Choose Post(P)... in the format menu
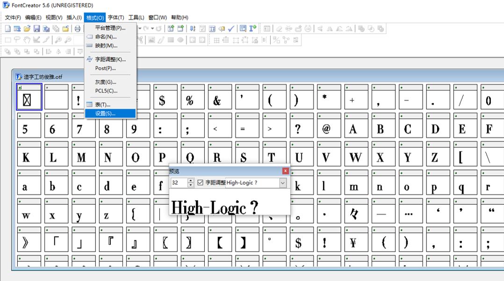The height and width of the screenshot is (281, 504). click(x=110, y=68)
